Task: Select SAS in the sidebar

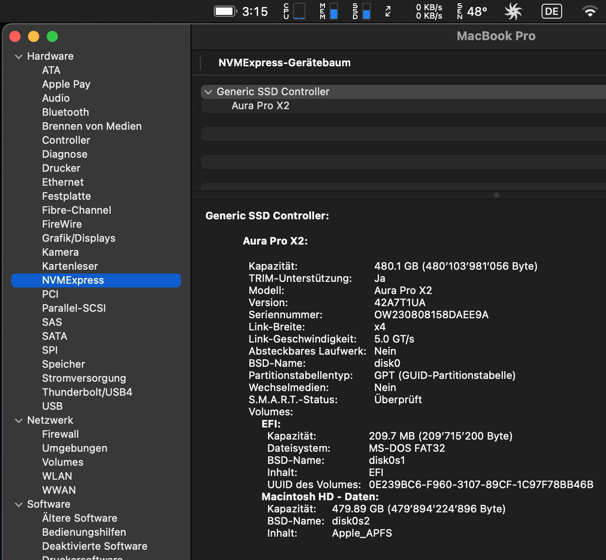Action: tap(52, 322)
